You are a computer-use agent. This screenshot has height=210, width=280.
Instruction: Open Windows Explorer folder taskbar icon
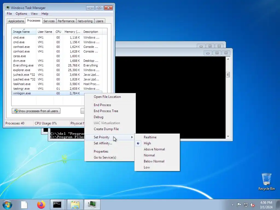coord(75,205)
